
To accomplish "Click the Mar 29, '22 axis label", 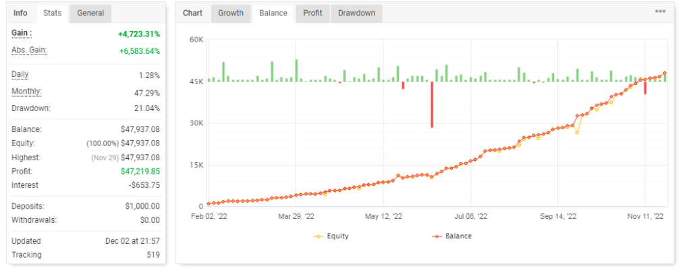I will pyautogui.click(x=296, y=217).
